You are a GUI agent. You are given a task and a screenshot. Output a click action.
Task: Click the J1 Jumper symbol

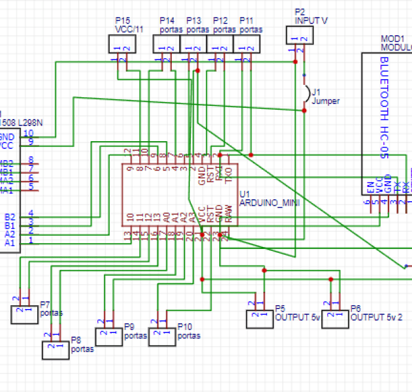point(307,93)
